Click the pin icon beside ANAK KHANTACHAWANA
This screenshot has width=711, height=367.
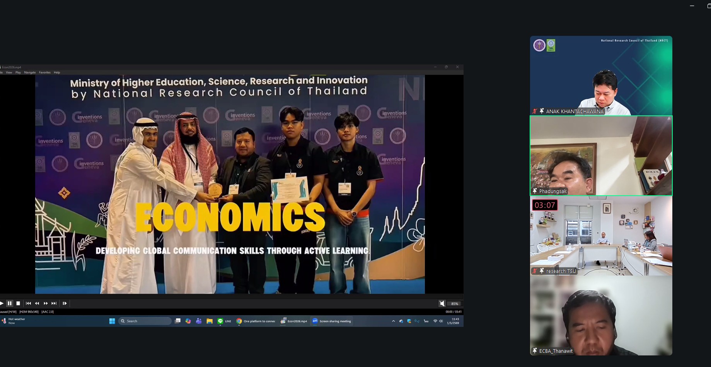542,111
